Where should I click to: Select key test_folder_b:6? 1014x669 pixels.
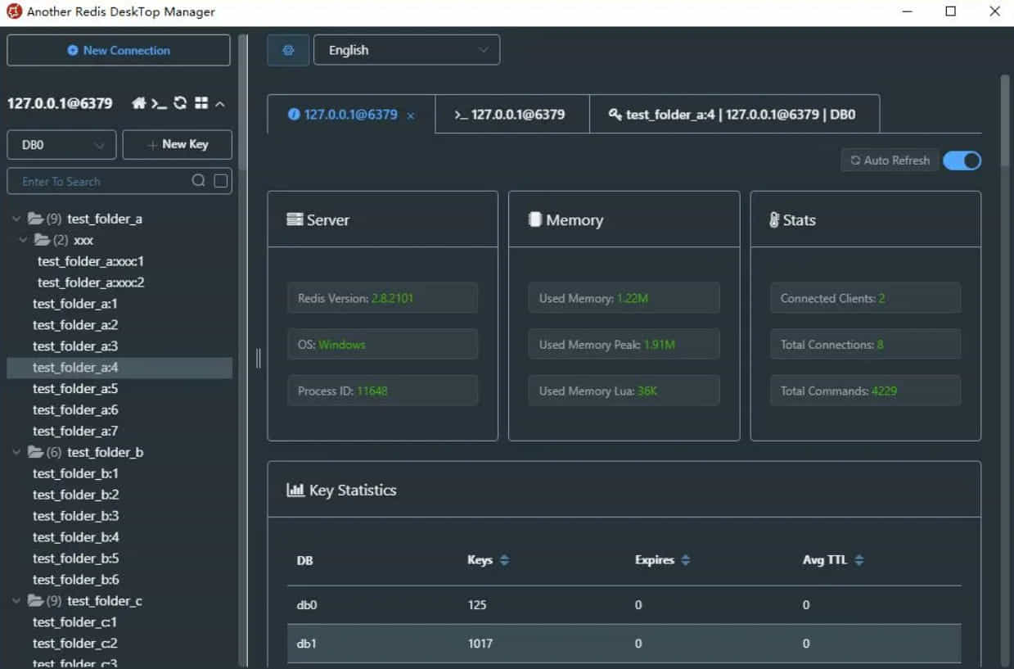point(75,580)
